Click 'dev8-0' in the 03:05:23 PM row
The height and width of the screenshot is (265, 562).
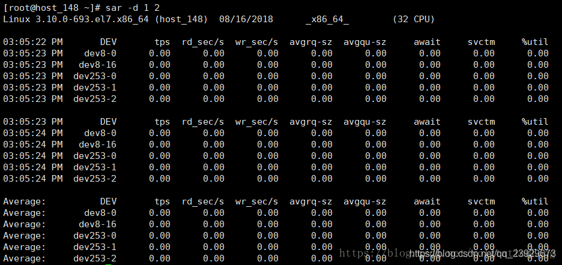100,53
